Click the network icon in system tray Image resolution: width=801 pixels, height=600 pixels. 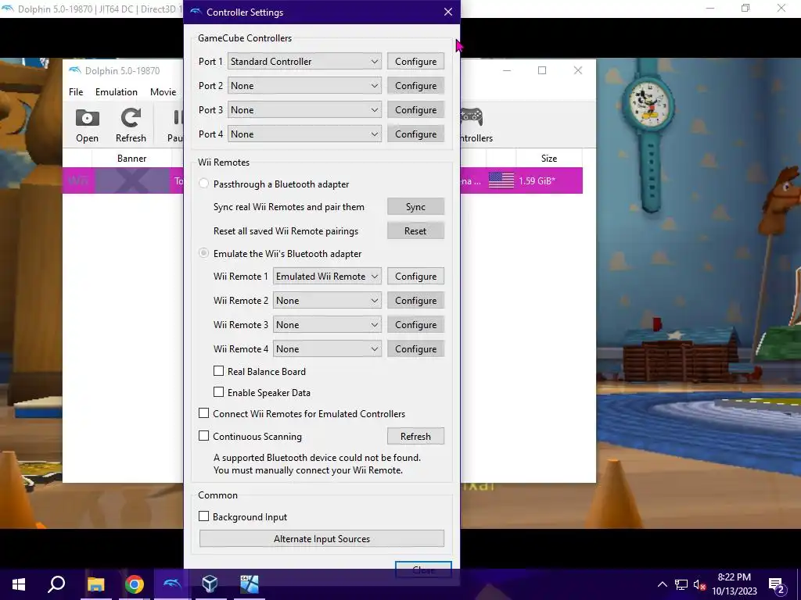coord(681,584)
